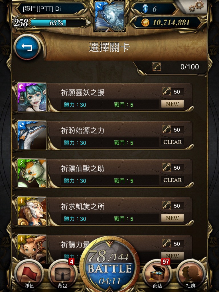This screenshot has height=292, width=219.
Task: Tap the blue diamond gem icon
Action: click(x=145, y=9)
